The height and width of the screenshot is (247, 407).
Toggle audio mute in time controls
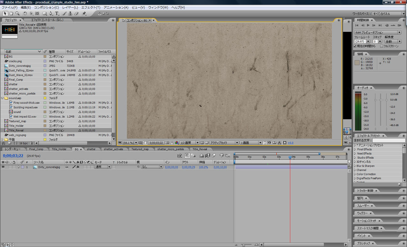click(x=387, y=25)
